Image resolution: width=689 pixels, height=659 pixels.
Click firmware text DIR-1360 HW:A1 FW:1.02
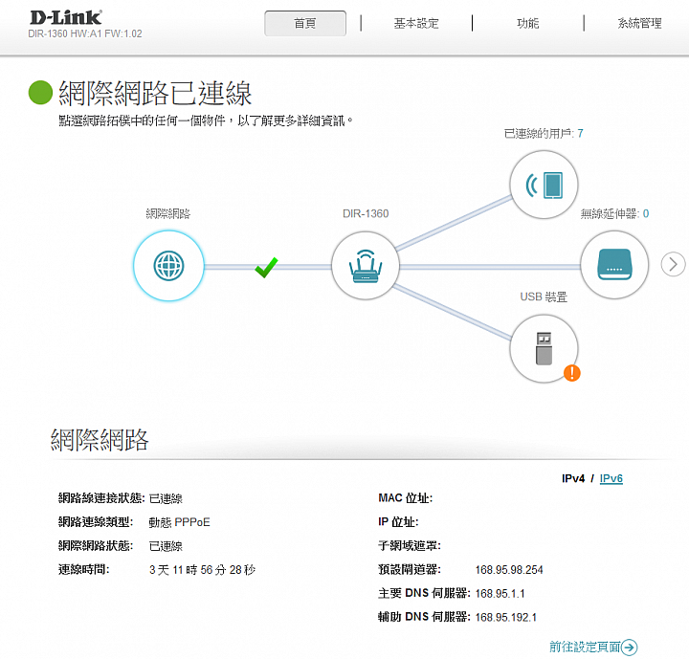[x=85, y=33]
